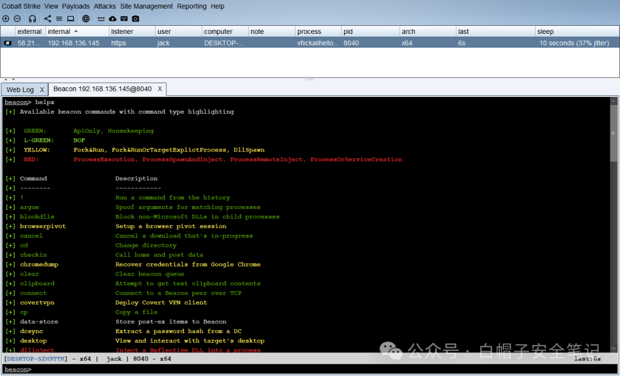Image resolution: width=620 pixels, height=376 pixels.
Task: Open keystrokes keyboard icon
Action: pyautogui.click(x=124, y=18)
